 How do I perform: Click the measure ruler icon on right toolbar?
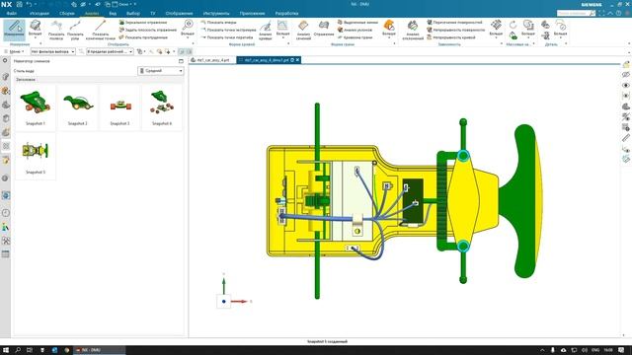coord(625,138)
